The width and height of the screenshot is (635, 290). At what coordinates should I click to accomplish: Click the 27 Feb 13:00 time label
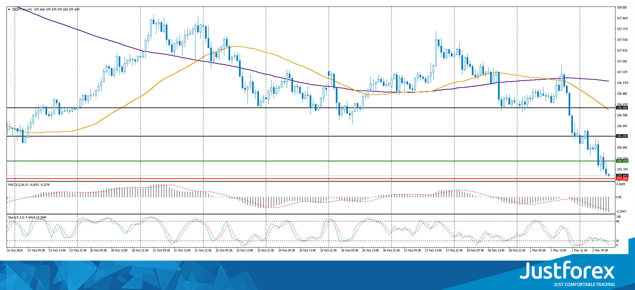click(433, 250)
